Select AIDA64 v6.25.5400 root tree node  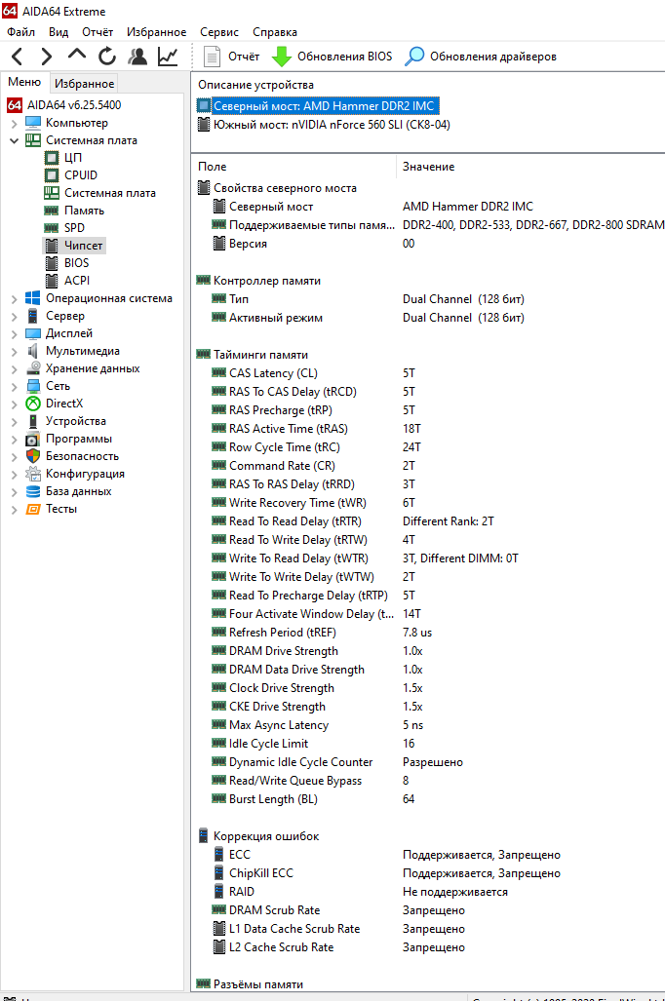pos(74,104)
